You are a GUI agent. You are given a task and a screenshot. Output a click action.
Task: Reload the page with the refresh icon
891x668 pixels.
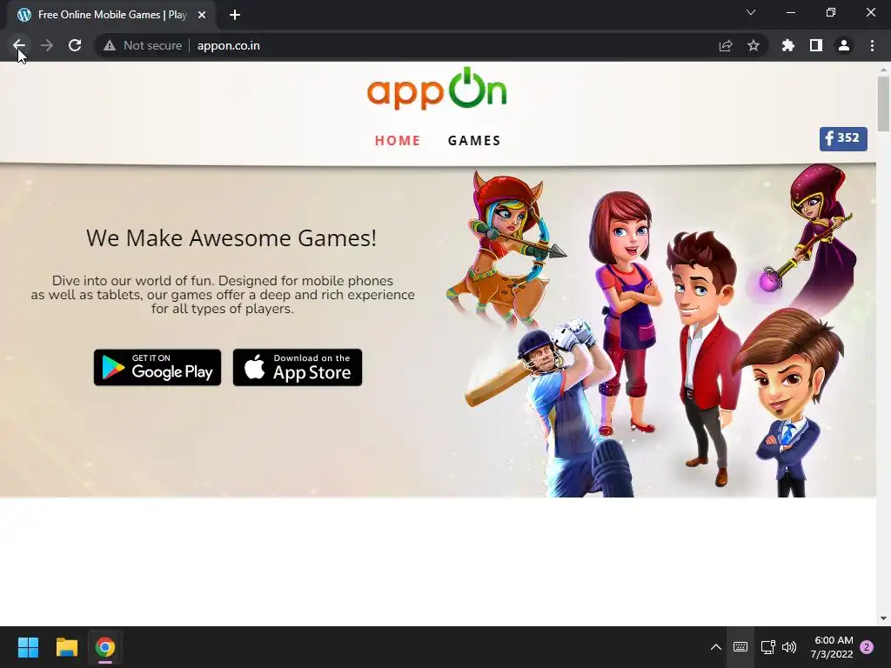pos(75,45)
